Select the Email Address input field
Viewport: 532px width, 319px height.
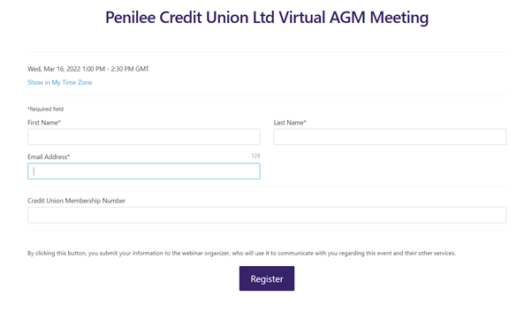[144, 171]
